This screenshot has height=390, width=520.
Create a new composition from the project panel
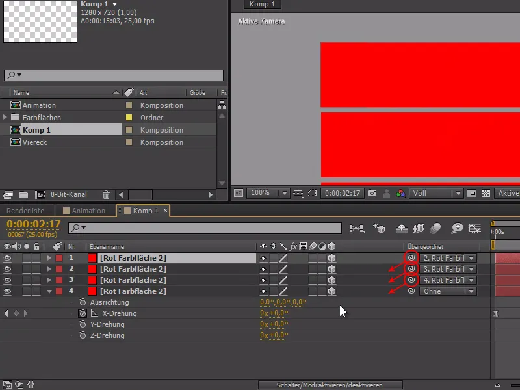click(40, 194)
